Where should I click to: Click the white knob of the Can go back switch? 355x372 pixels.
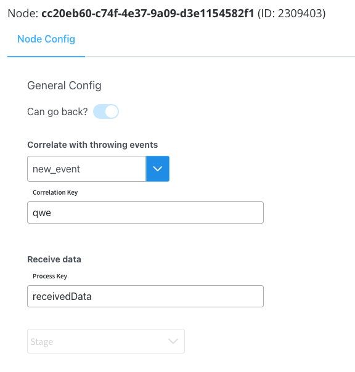coord(112,111)
